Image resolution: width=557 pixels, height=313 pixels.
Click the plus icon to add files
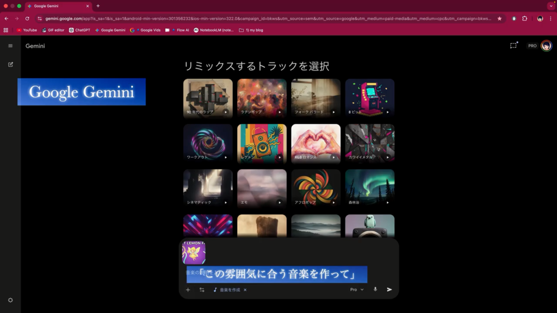click(x=188, y=290)
